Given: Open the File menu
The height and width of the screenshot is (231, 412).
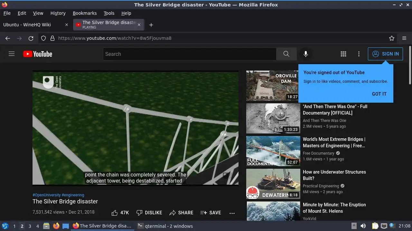Looking at the screenshot, I should pos(7,13).
